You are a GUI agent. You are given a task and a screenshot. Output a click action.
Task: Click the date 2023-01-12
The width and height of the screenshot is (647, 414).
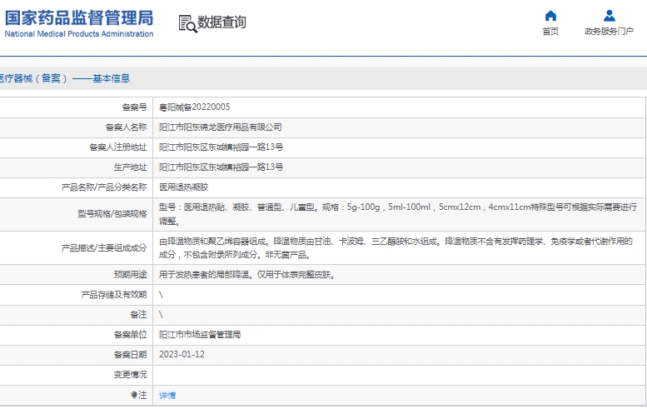coord(182,355)
